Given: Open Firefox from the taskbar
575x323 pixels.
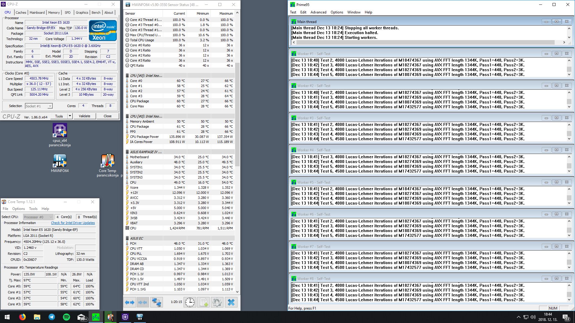Looking at the screenshot, I should click(x=22, y=317).
